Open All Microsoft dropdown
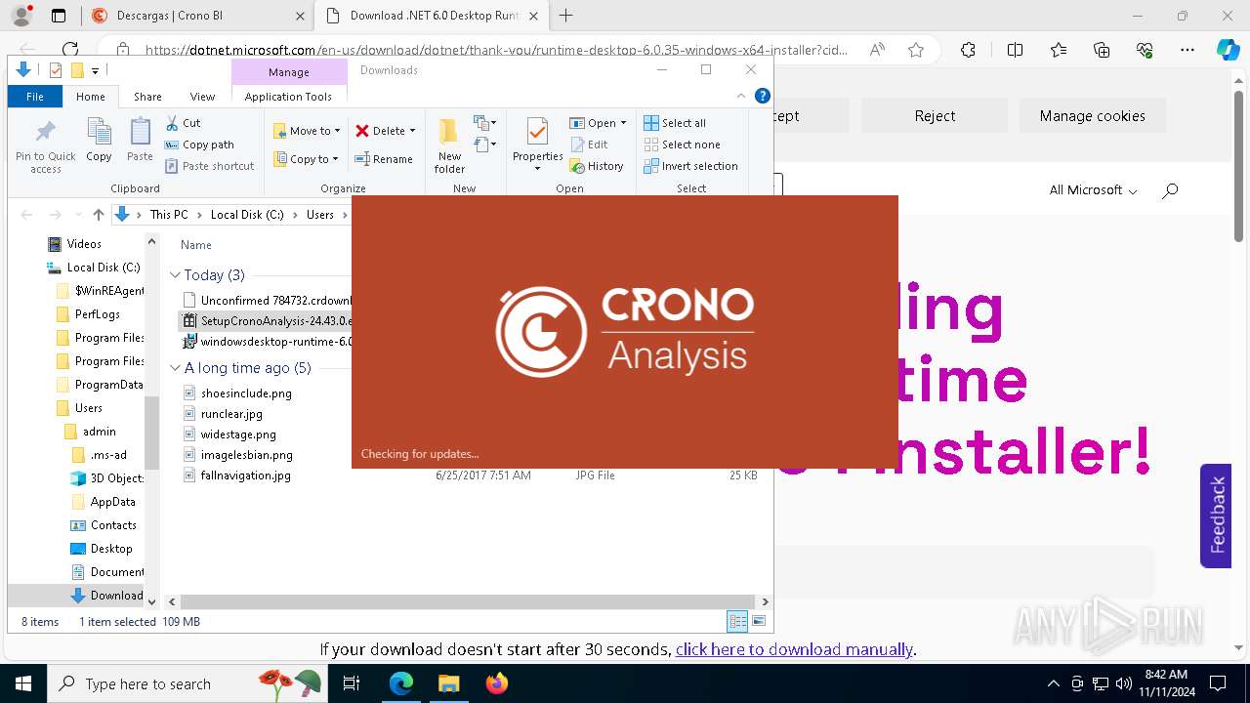The width and height of the screenshot is (1250, 703). tap(1093, 190)
